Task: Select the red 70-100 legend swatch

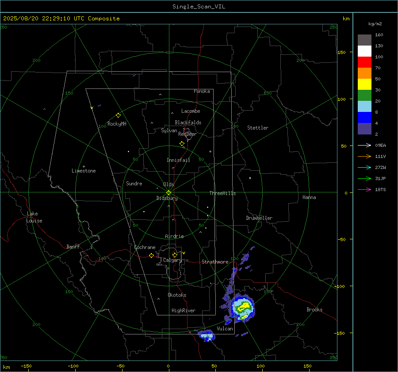Action: (364, 62)
